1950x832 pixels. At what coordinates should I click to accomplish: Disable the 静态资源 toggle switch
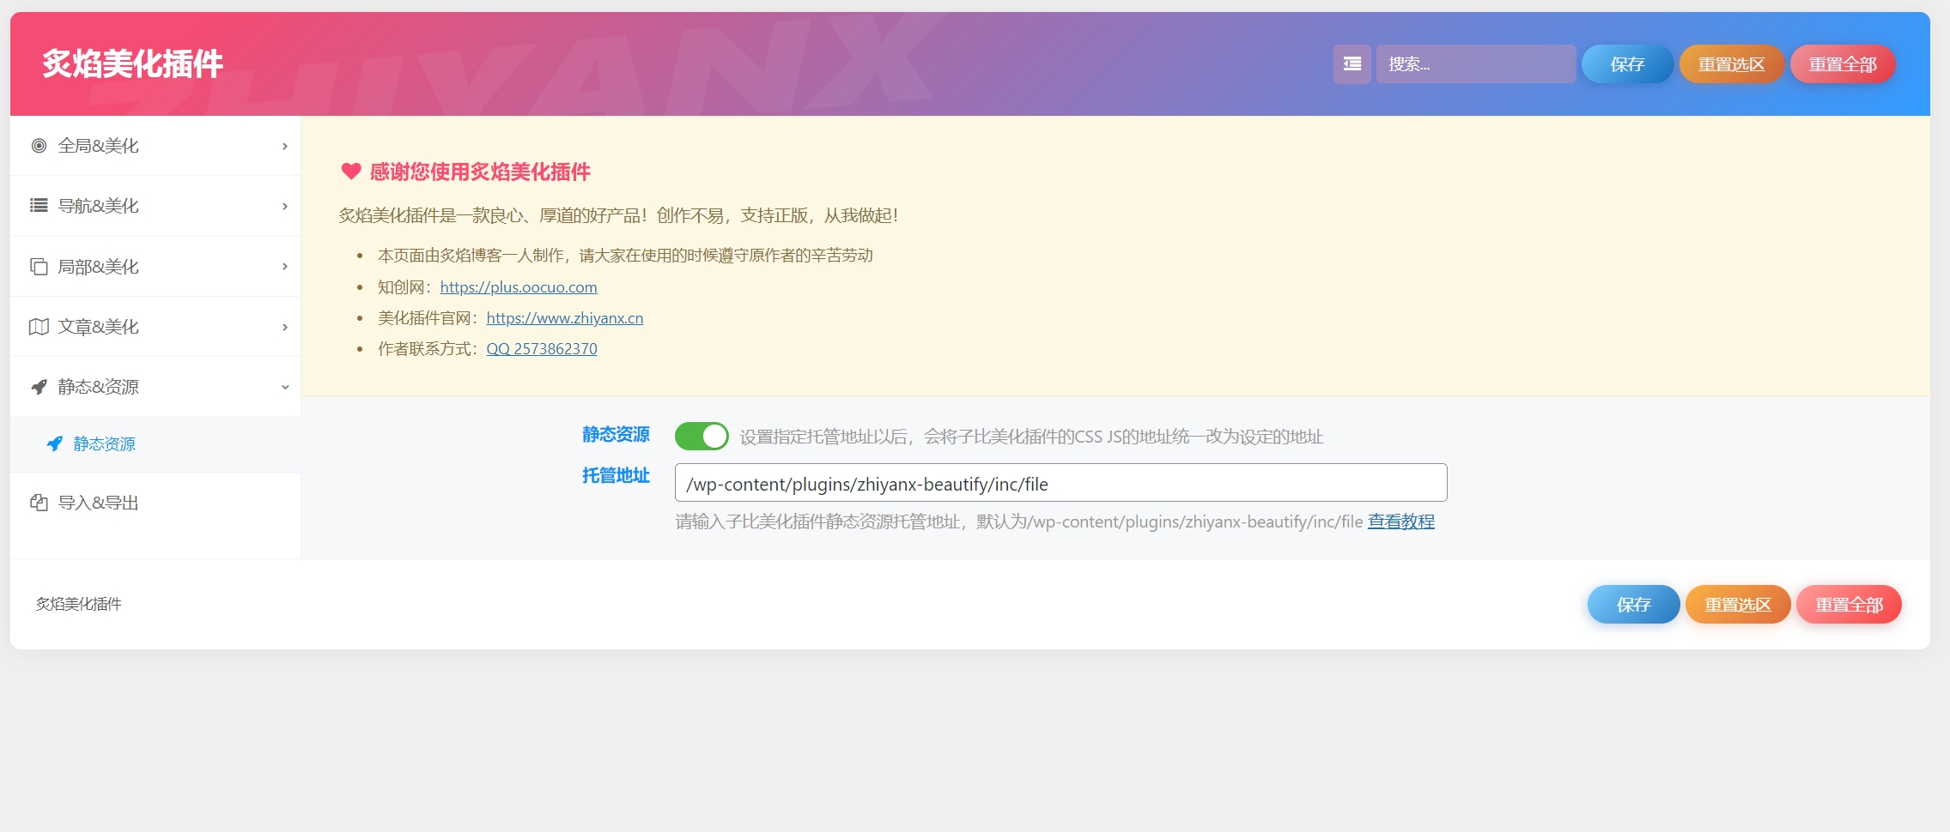point(701,437)
